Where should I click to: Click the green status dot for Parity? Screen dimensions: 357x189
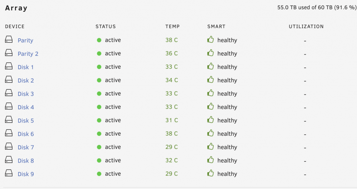pos(99,40)
